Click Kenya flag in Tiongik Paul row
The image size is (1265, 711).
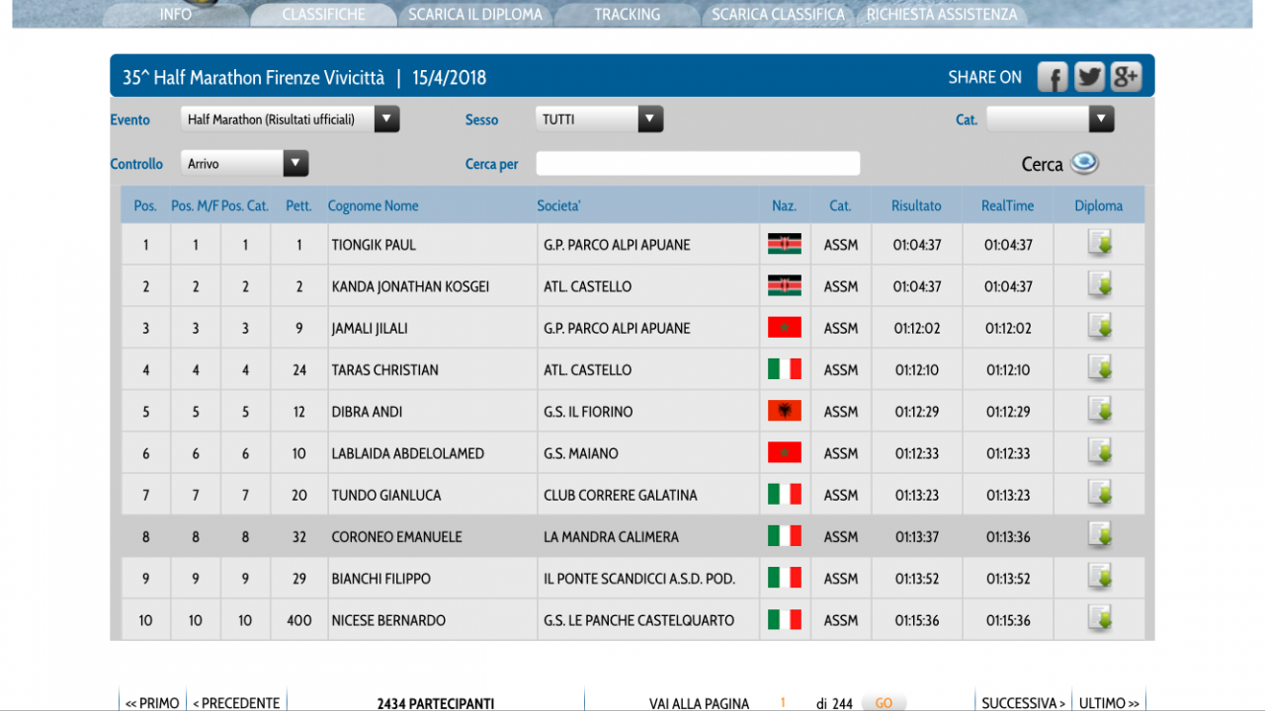point(785,244)
